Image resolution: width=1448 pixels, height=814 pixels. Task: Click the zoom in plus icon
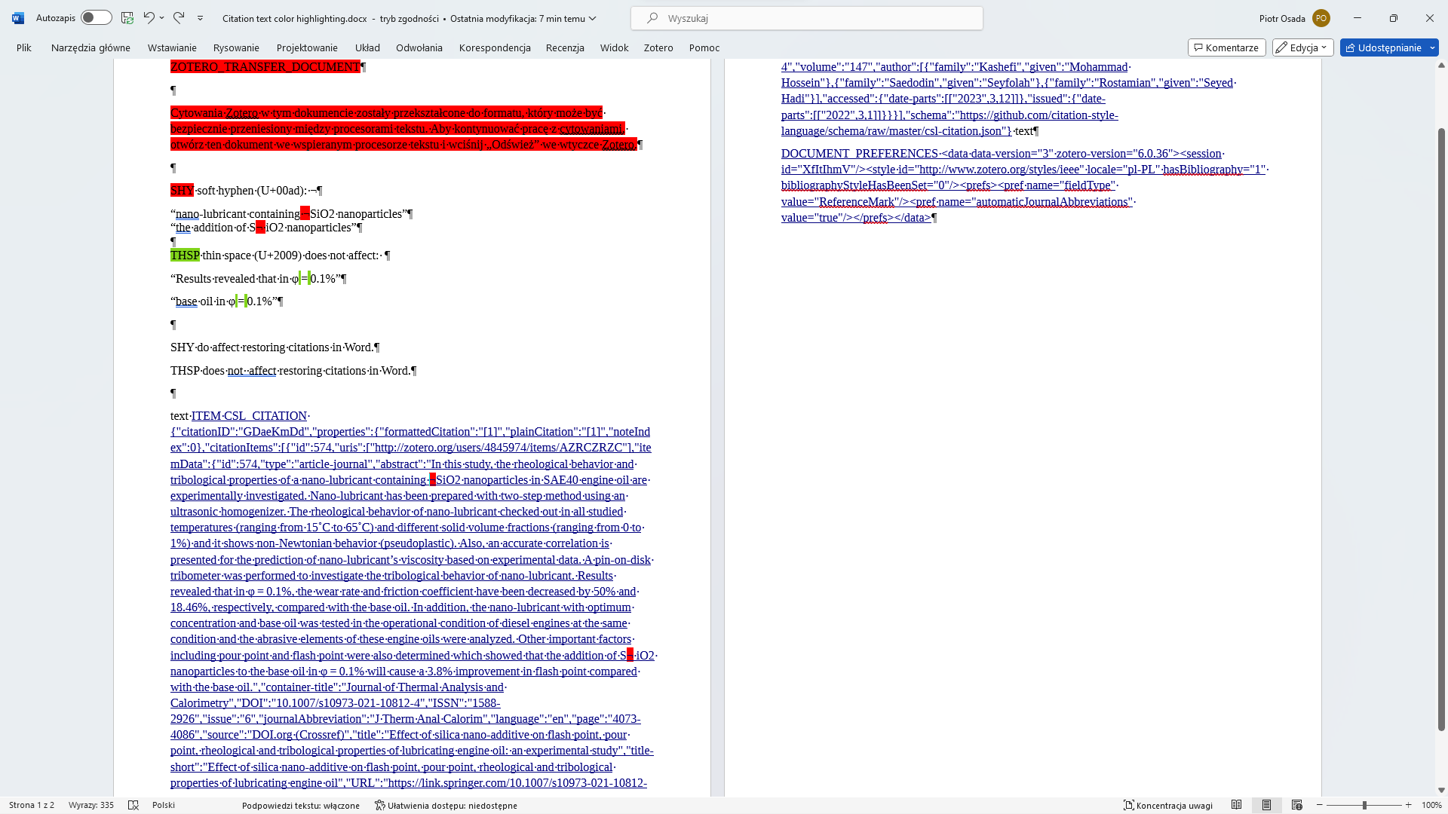tap(1408, 805)
